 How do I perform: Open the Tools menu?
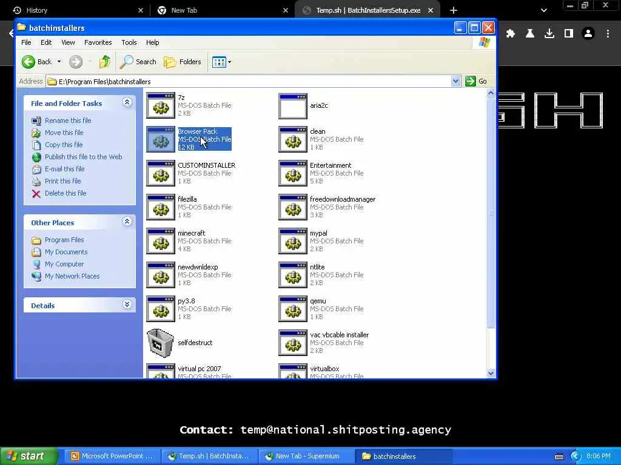129,42
